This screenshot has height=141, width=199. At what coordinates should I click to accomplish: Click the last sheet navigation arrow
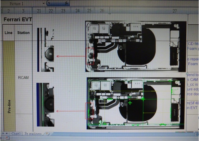[7, 134]
